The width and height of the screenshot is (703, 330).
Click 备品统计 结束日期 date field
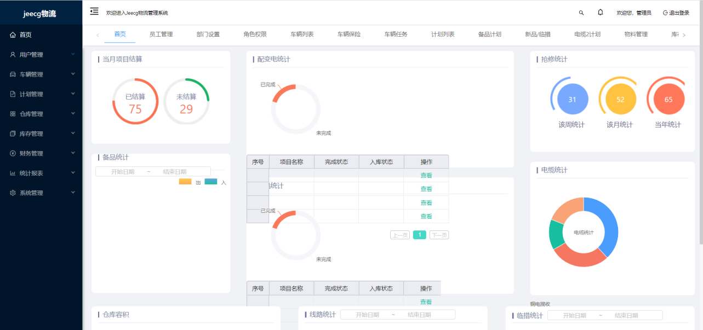point(175,171)
